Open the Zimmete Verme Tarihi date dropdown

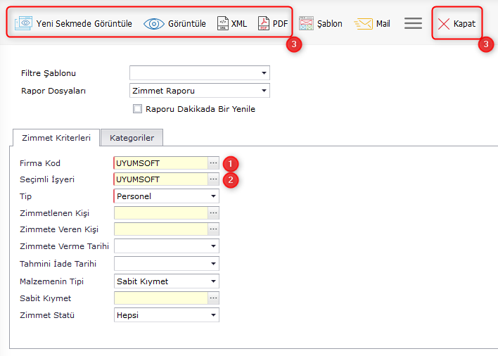coord(213,246)
